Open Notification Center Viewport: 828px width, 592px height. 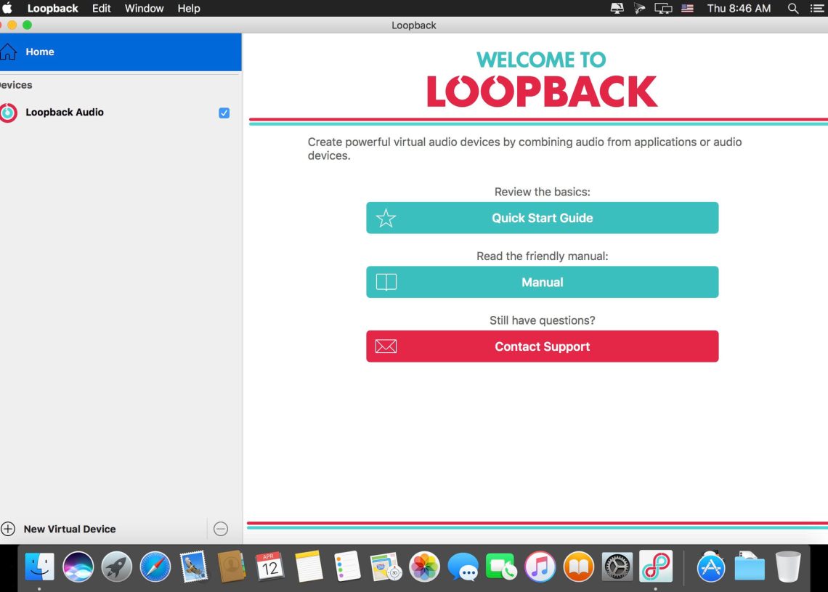[817, 8]
